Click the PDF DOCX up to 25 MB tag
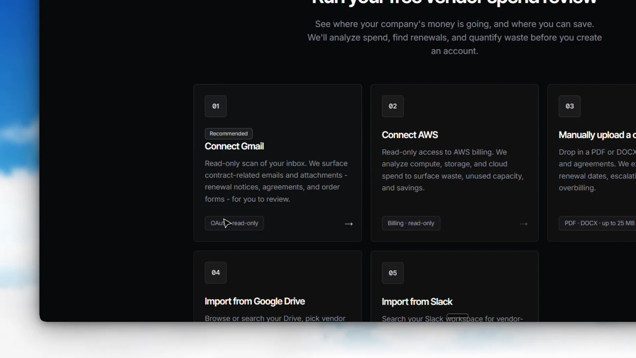 (x=597, y=223)
